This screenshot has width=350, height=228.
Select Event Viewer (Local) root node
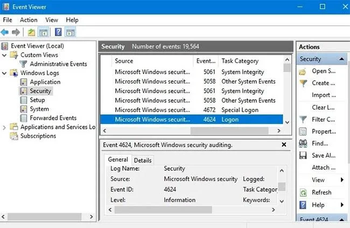click(37, 46)
